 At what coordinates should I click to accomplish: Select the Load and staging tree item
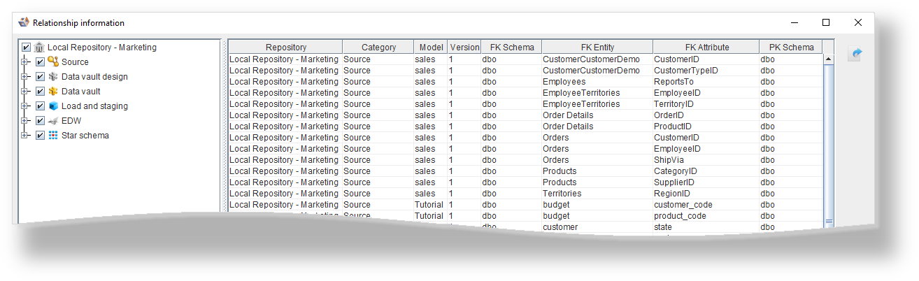point(94,106)
